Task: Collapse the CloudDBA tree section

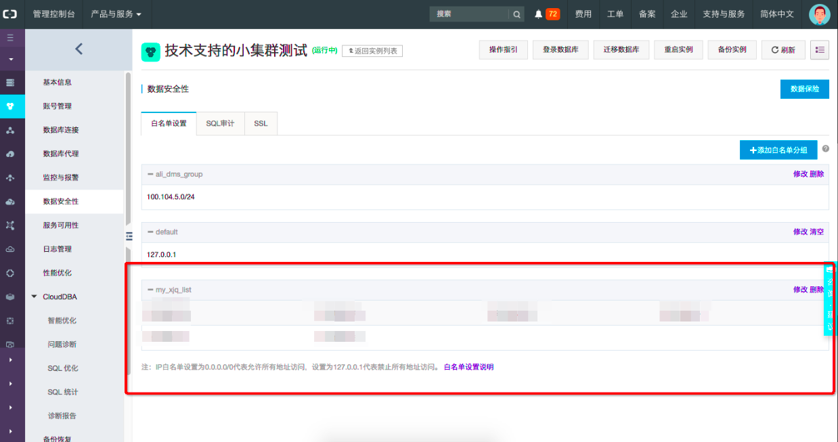Action: pyautogui.click(x=35, y=296)
